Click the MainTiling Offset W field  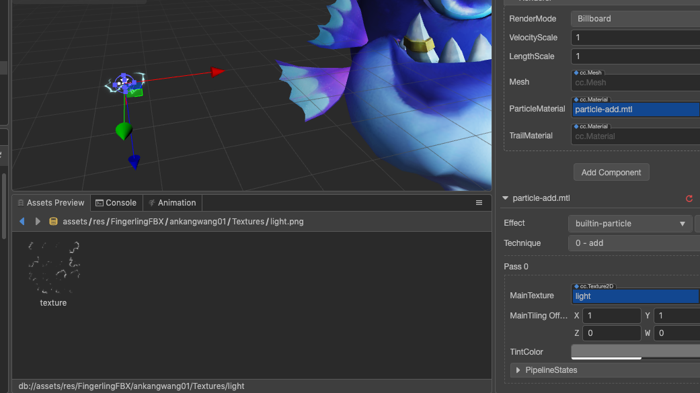676,333
